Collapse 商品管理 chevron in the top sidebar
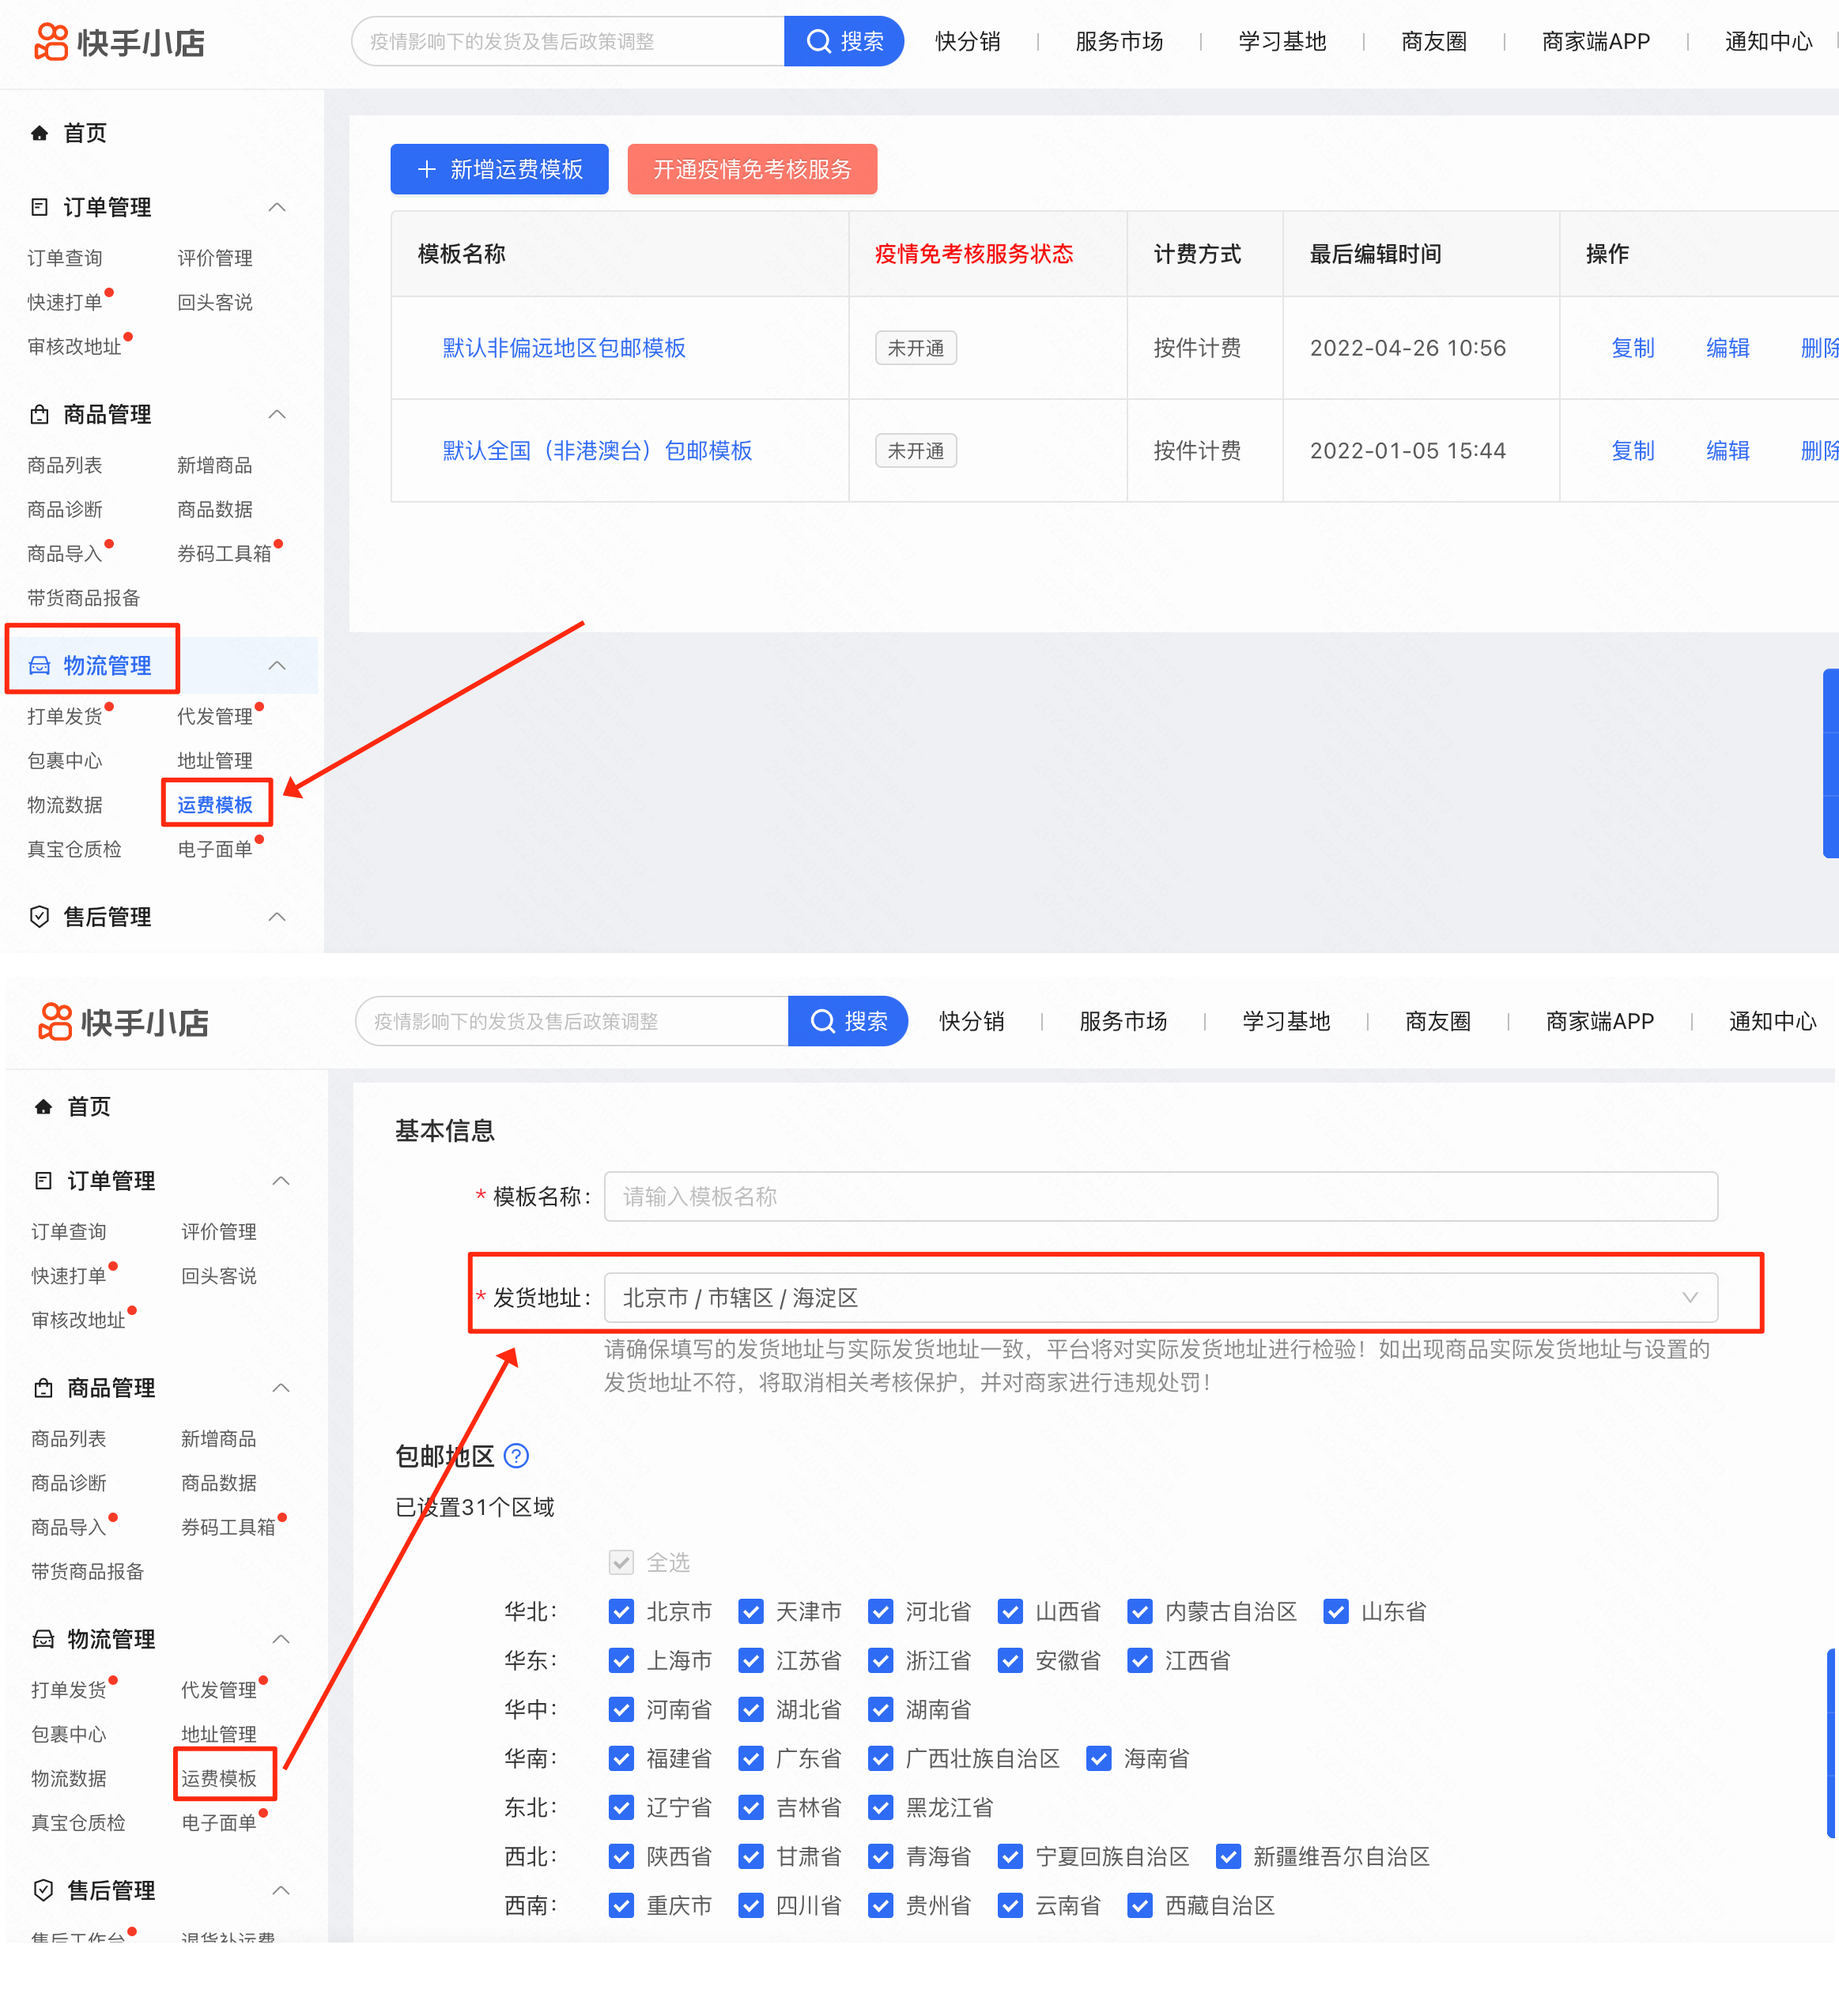Viewport: 1839px width, 2016px height. 278,414
